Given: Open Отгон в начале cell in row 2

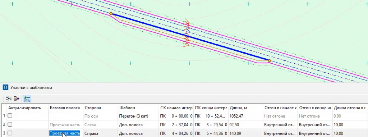Looking at the screenshot, I should tap(280, 125).
